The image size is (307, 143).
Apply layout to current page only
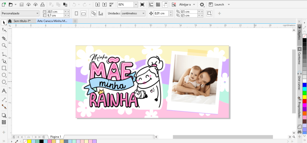pos(101,13)
